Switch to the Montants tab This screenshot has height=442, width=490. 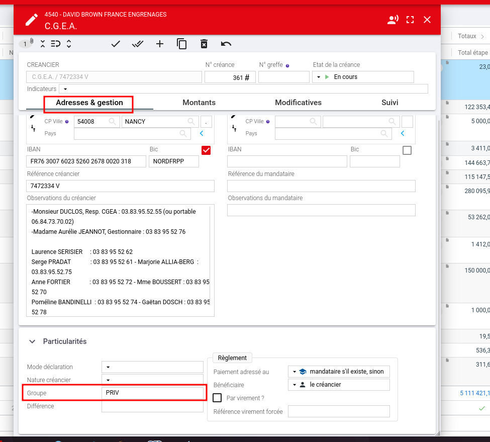pos(199,103)
